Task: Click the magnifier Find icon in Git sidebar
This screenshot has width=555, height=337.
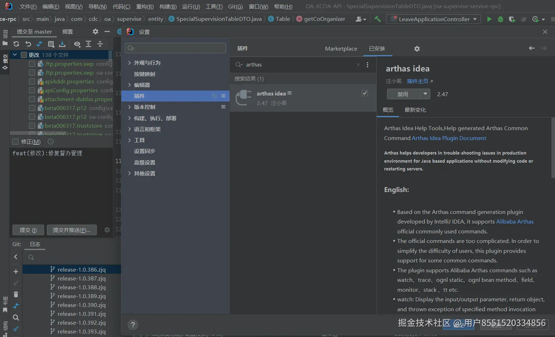Action: tap(16, 318)
